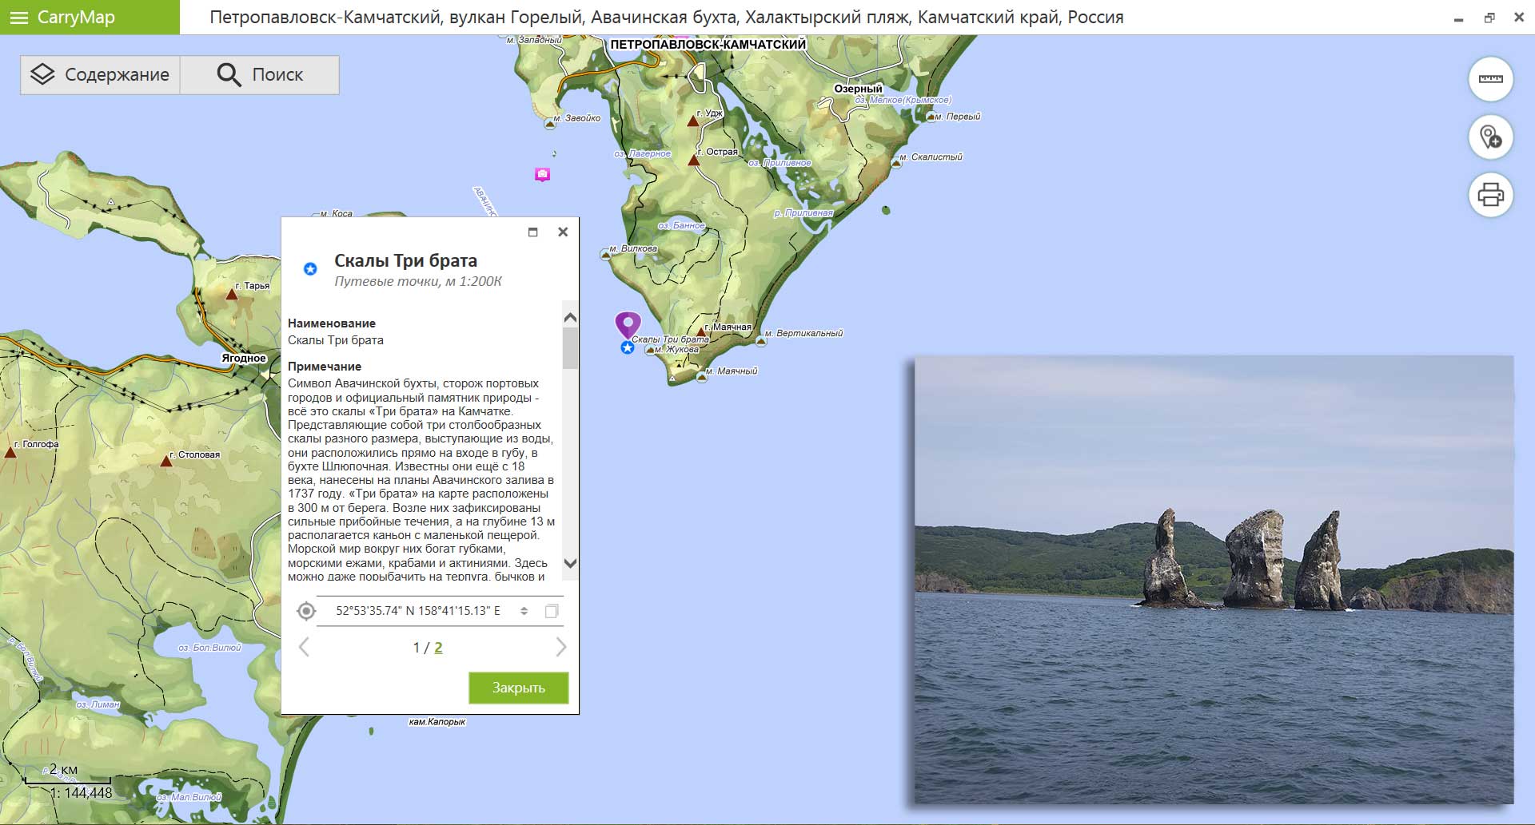Close the info card with X icon
Image resolution: width=1535 pixels, height=825 pixels.
pyautogui.click(x=563, y=232)
